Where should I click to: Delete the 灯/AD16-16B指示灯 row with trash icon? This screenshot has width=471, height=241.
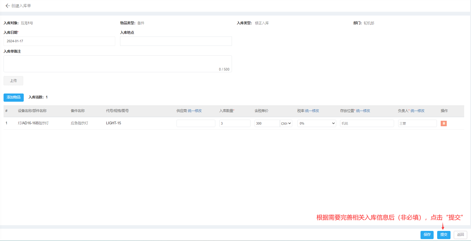[444, 123]
